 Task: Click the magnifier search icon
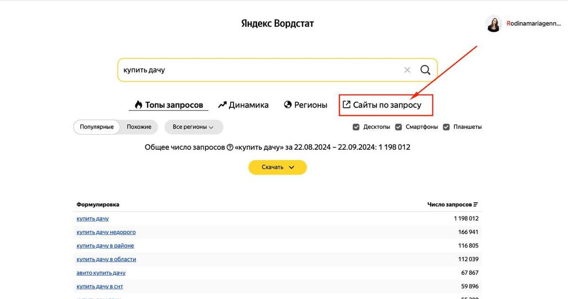pos(426,70)
